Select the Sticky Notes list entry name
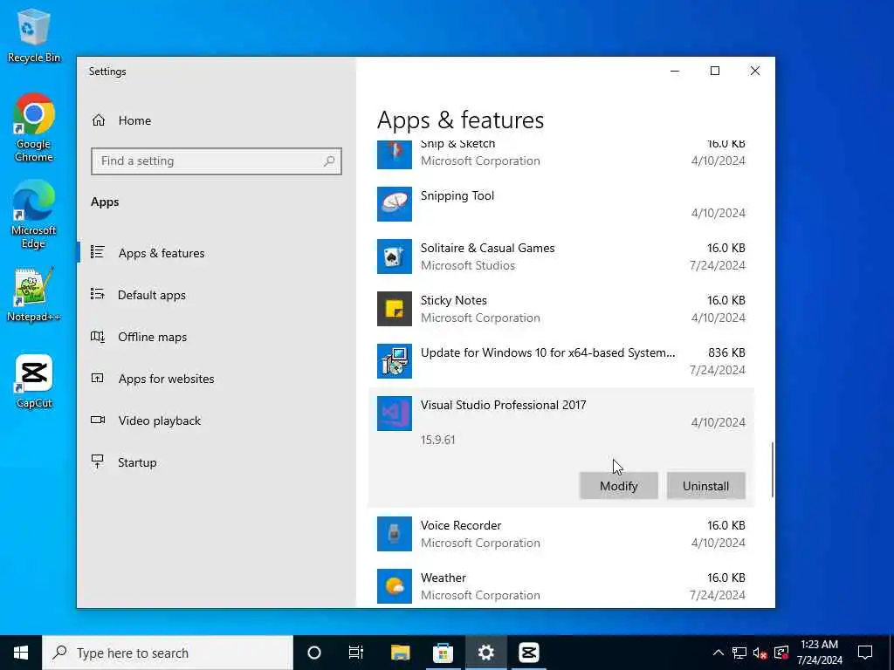Screen dimensions: 894x670 [454, 300]
